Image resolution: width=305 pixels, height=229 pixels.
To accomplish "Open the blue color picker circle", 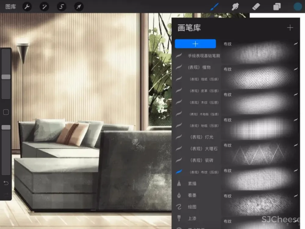I will (x=297, y=6).
